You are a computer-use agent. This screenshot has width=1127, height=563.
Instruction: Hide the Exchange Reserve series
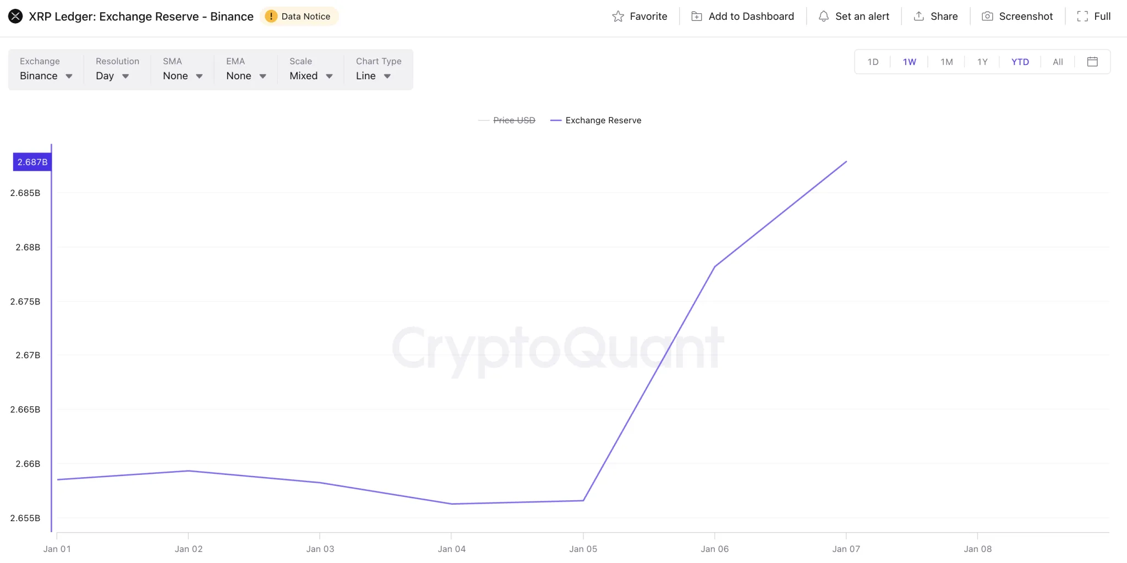click(x=596, y=120)
